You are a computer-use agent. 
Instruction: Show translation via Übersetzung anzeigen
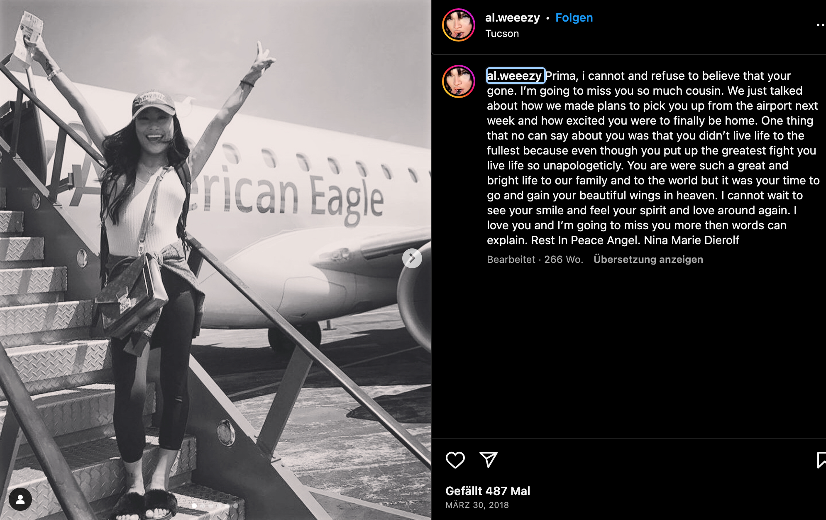648,260
